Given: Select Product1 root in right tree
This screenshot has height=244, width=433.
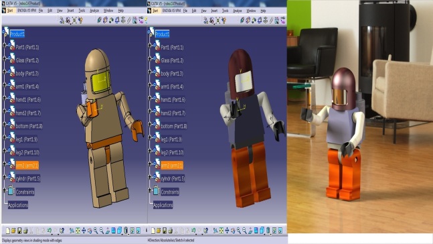Looking at the screenshot, I should coord(162,34).
